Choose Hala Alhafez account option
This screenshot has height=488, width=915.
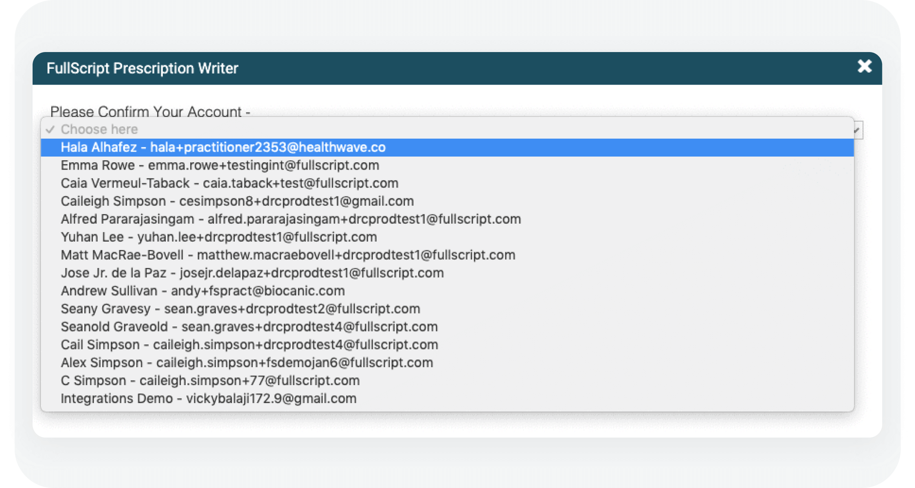point(447,147)
